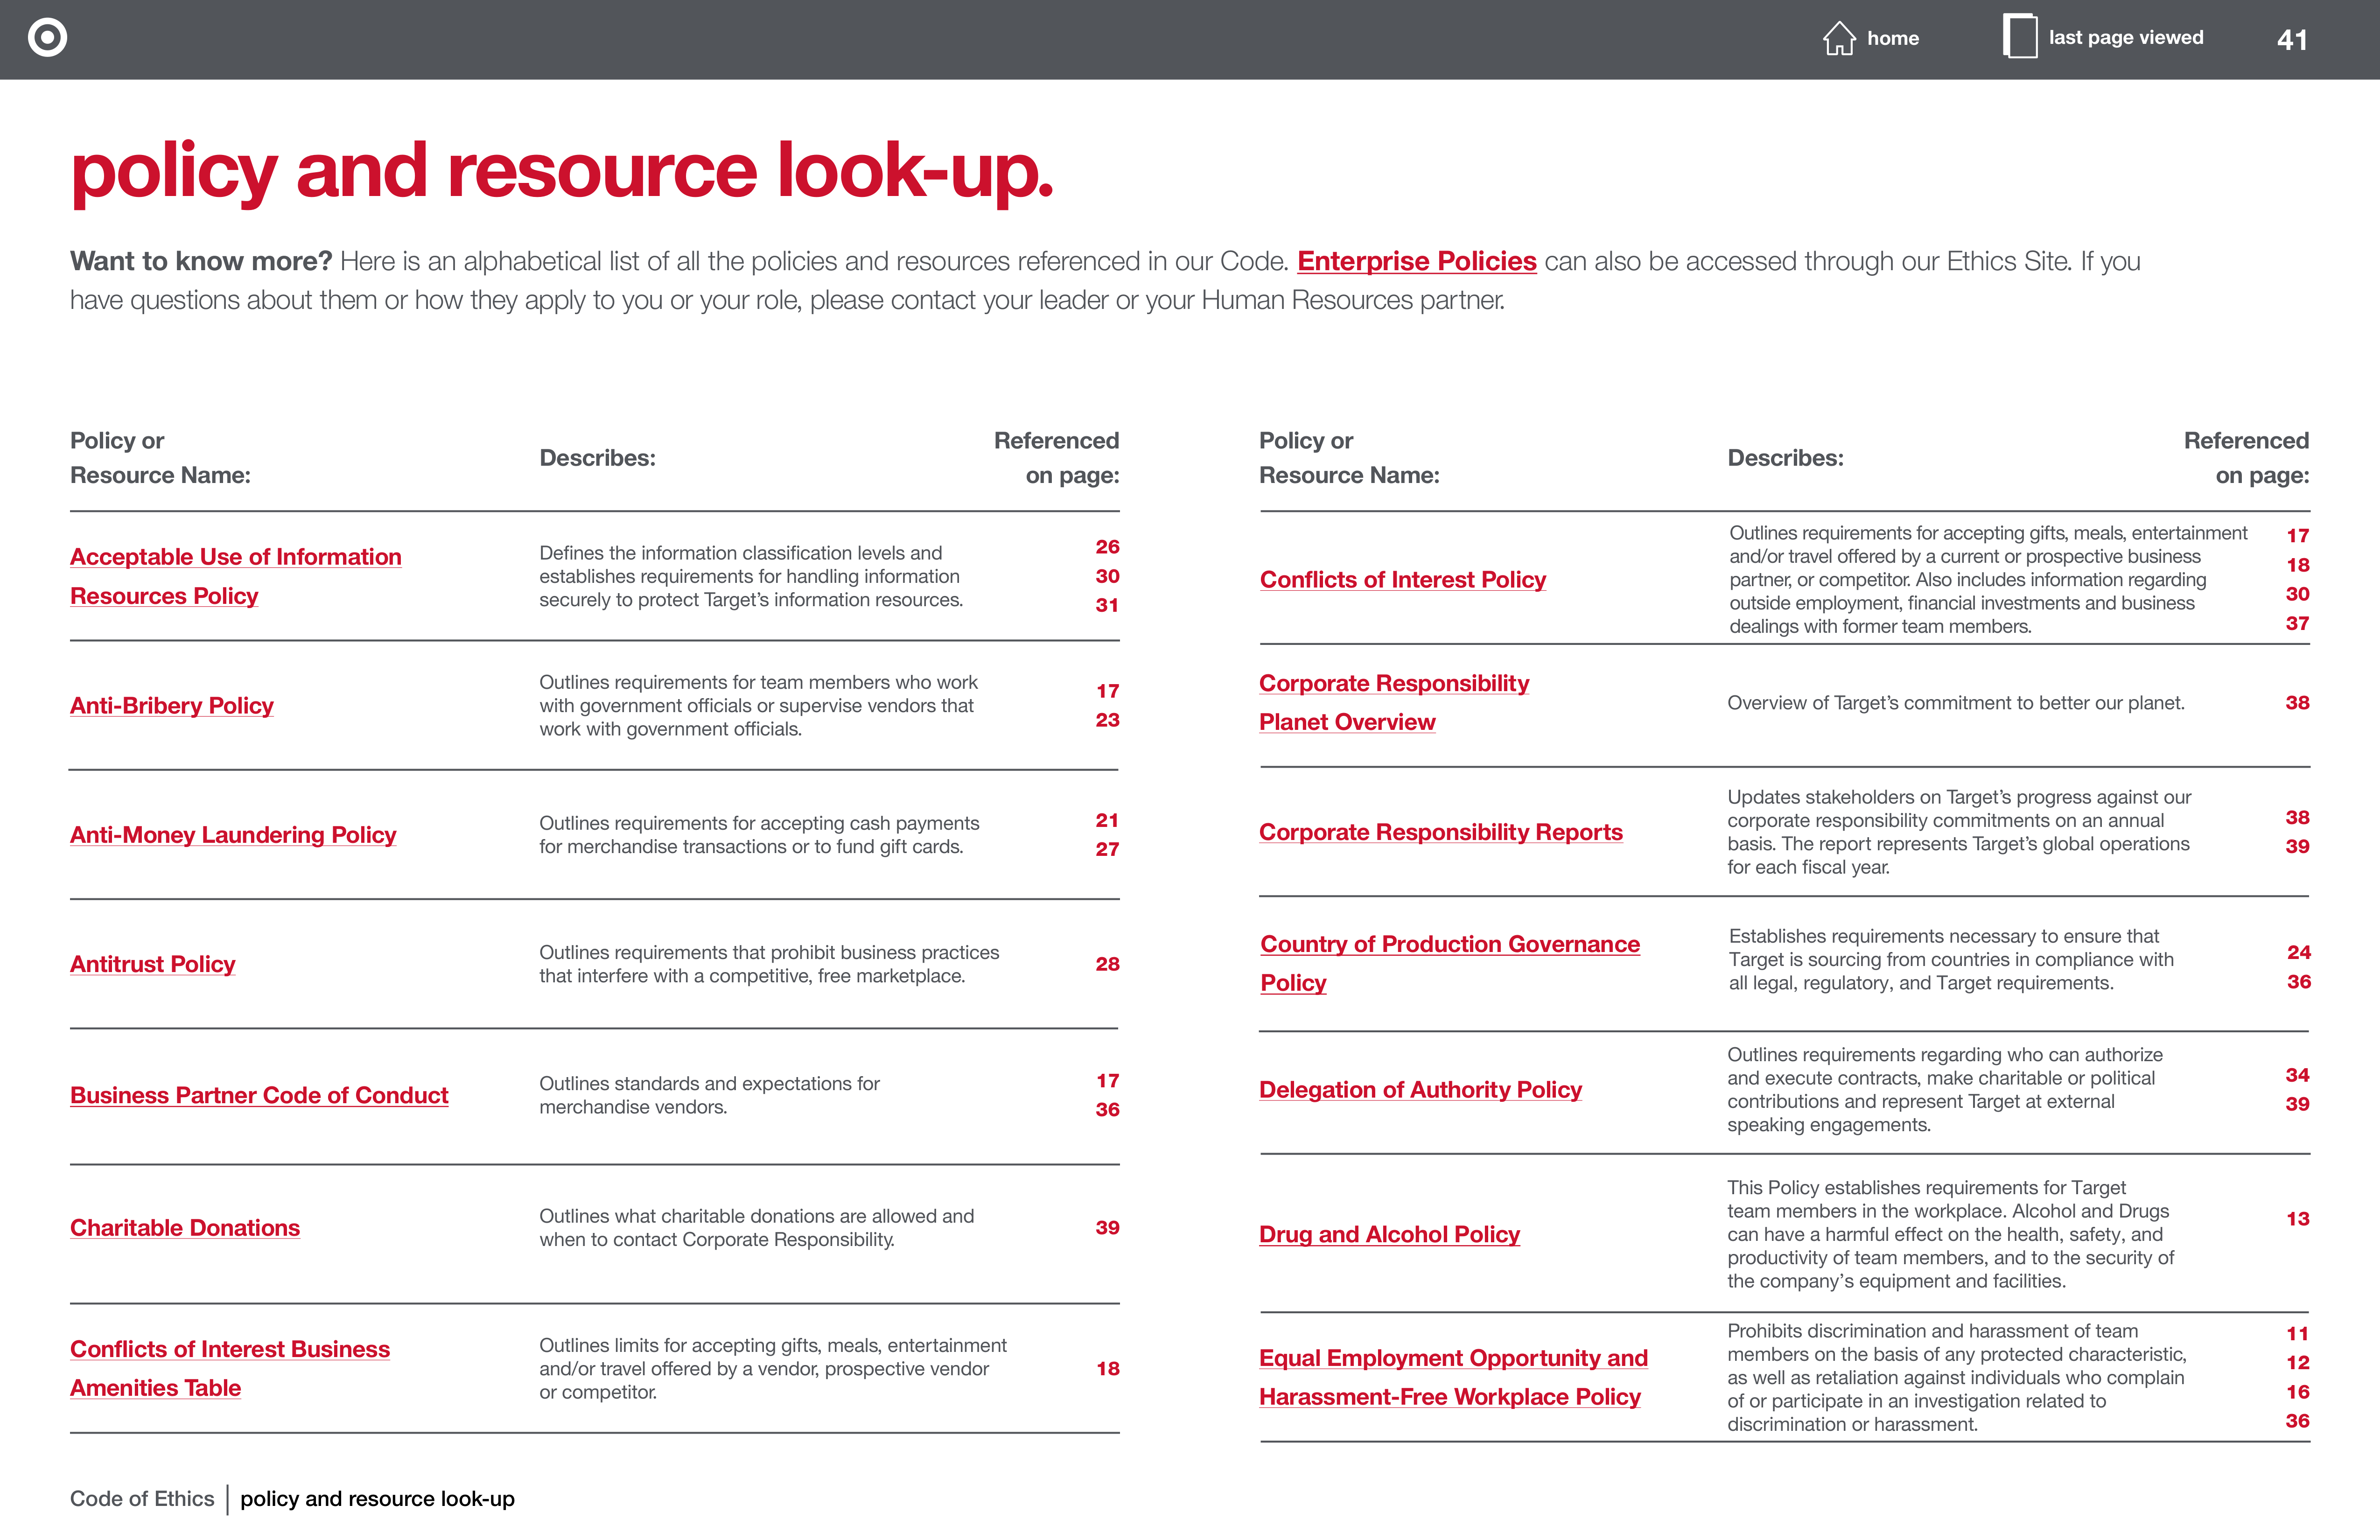Jump to page 18 for Business Amenities Table
The width and height of the screenshot is (2380, 1540).
pyautogui.click(x=1107, y=1369)
